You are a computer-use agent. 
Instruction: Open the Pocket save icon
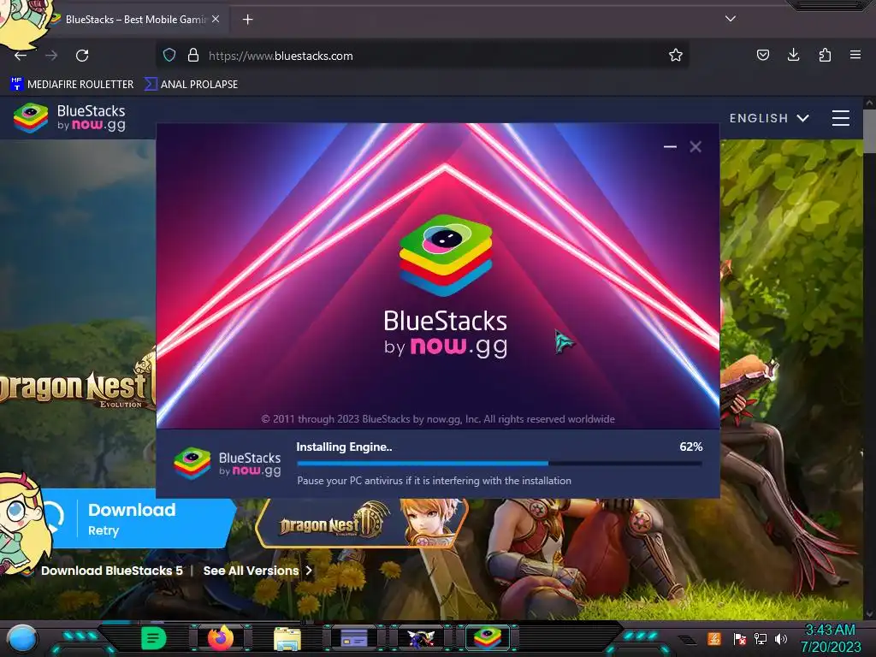[762, 55]
